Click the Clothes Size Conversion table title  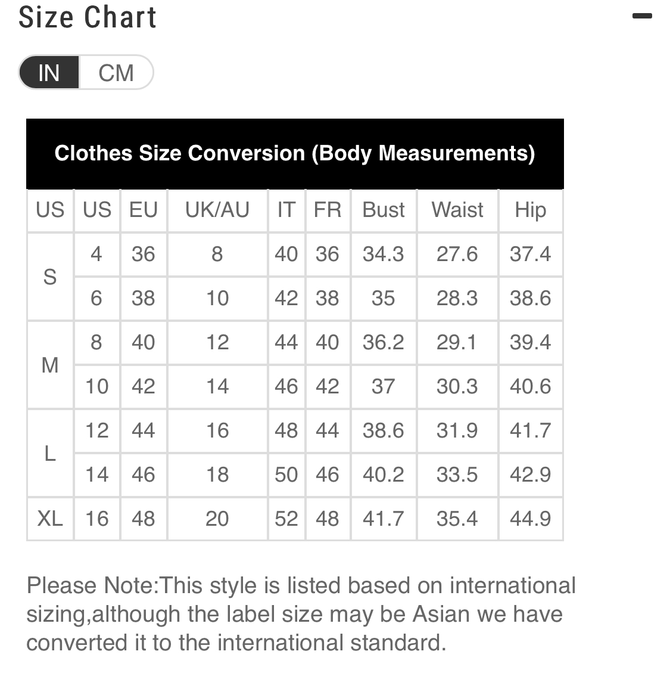[x=295, y=154]
